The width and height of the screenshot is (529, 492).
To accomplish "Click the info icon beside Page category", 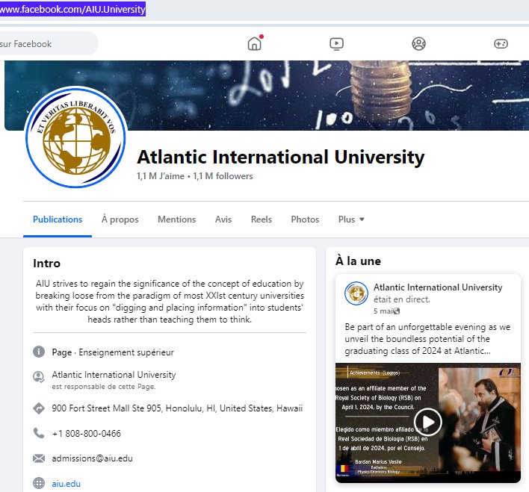I will [39, 352].
